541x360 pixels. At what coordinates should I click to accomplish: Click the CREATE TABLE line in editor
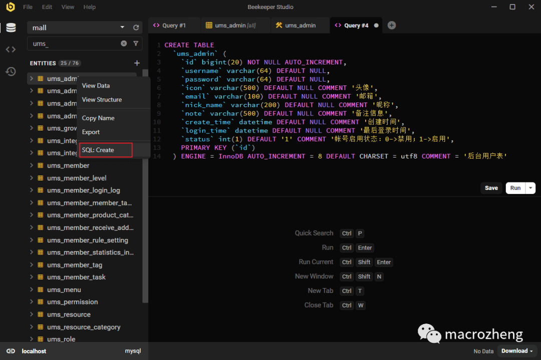[x=189, y=45]
